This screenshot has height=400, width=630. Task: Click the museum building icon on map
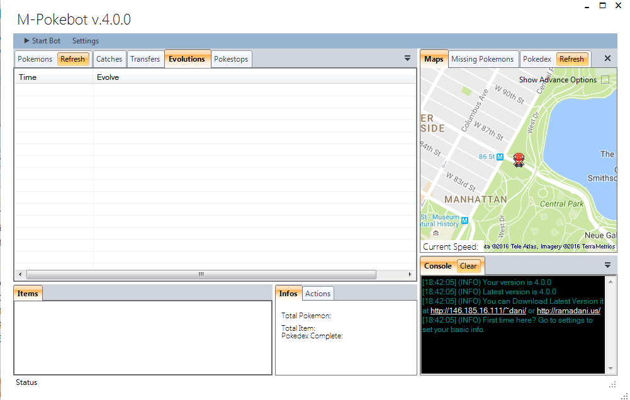(x=435, y=233)
